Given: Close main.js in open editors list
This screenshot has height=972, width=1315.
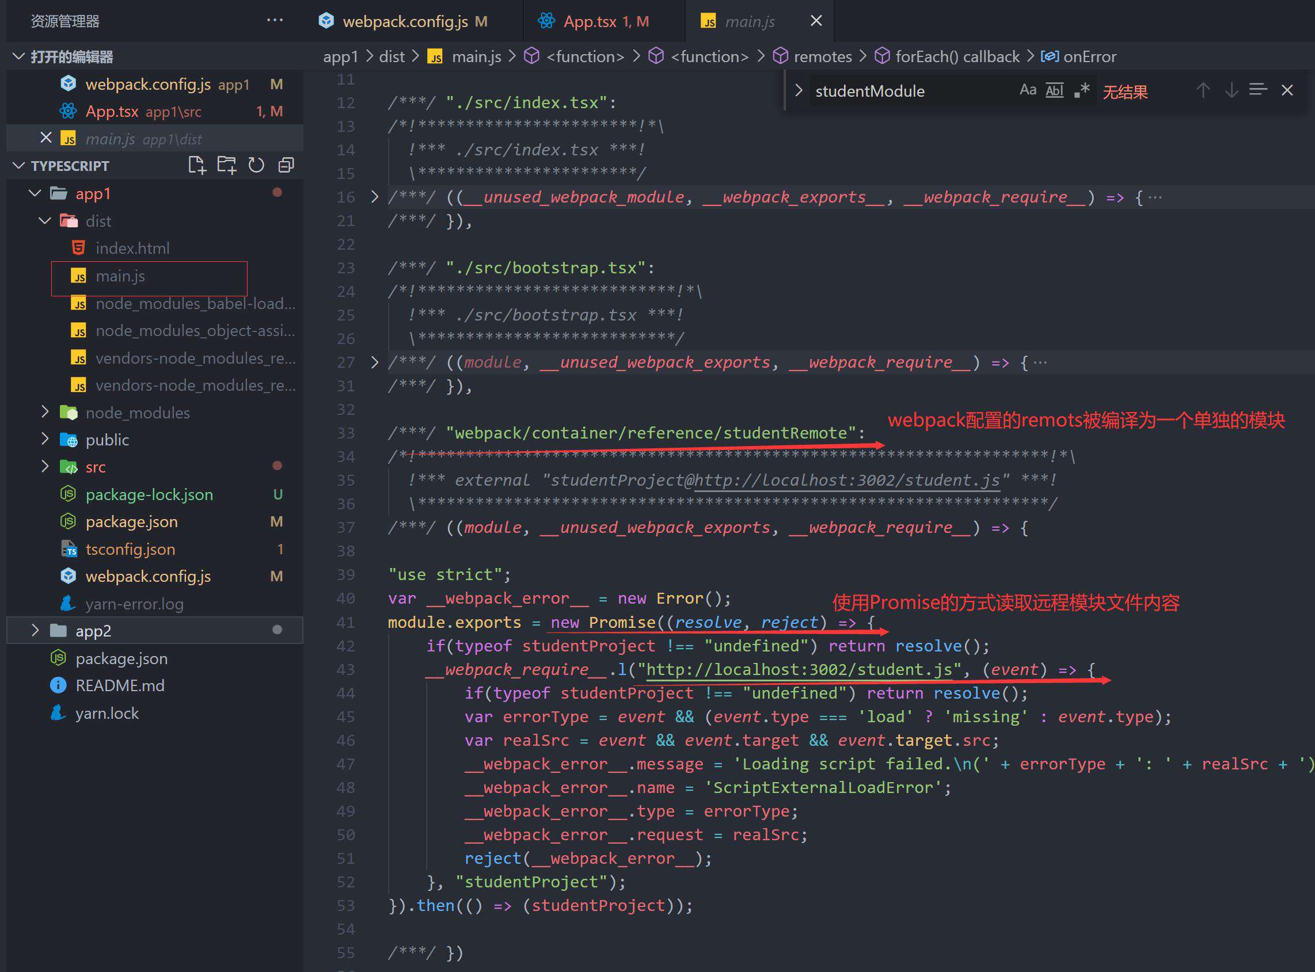Looking at the screenshot, I should coord(45,138).
